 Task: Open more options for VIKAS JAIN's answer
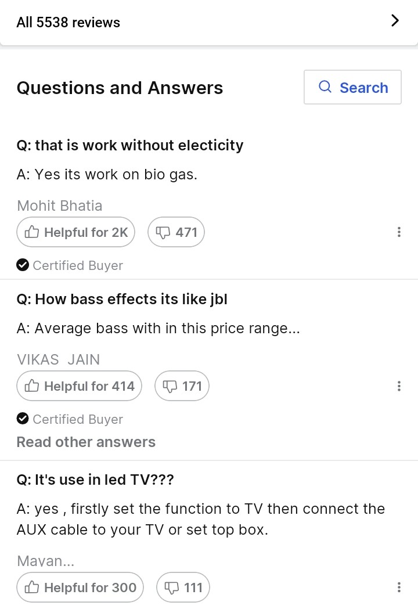pyautogui.click(x=399, y=386)
